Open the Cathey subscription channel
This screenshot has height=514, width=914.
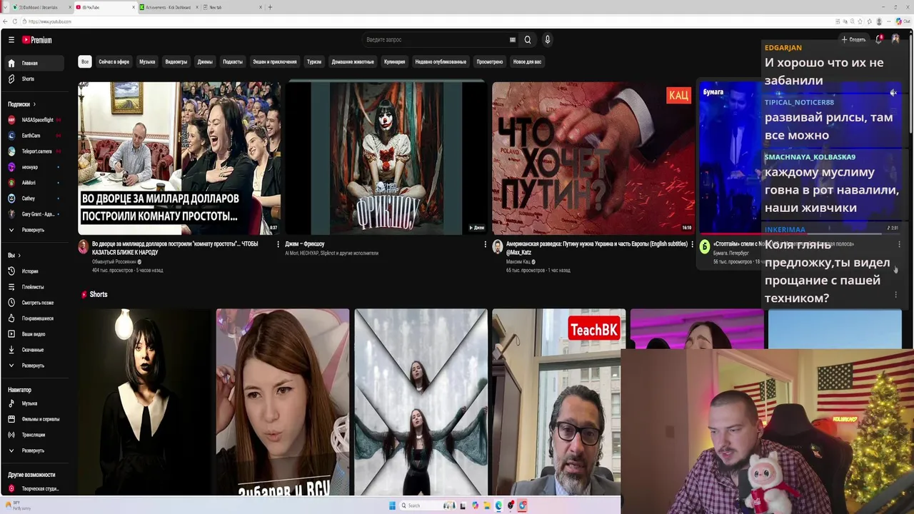point(33,198)
